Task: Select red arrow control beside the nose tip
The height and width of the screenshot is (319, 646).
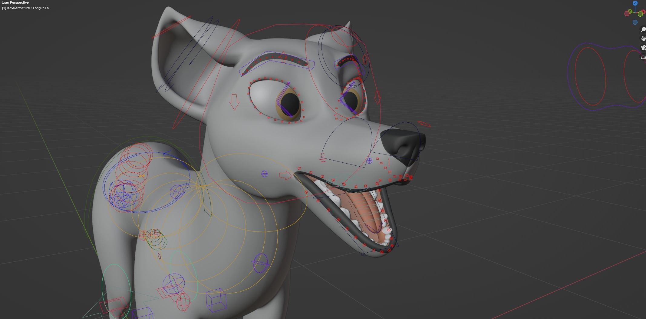Action: (424, 124)
